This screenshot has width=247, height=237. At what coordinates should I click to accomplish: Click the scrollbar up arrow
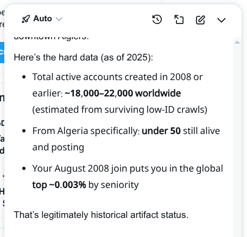point(237,42)
